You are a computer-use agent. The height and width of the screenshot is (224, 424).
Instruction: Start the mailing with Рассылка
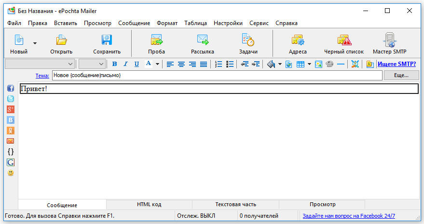pyautogui.click(x=203, y=44)
